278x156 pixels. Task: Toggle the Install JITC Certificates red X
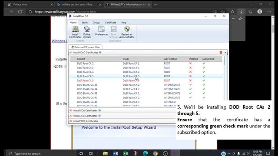[x=70, y=116]
